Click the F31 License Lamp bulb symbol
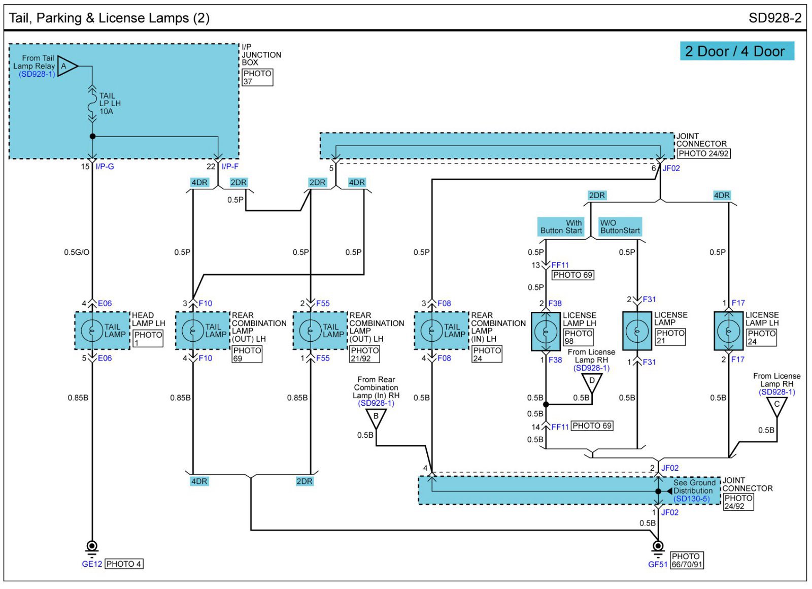This screenshot has height=589, width=812. [x=637, y=332]
